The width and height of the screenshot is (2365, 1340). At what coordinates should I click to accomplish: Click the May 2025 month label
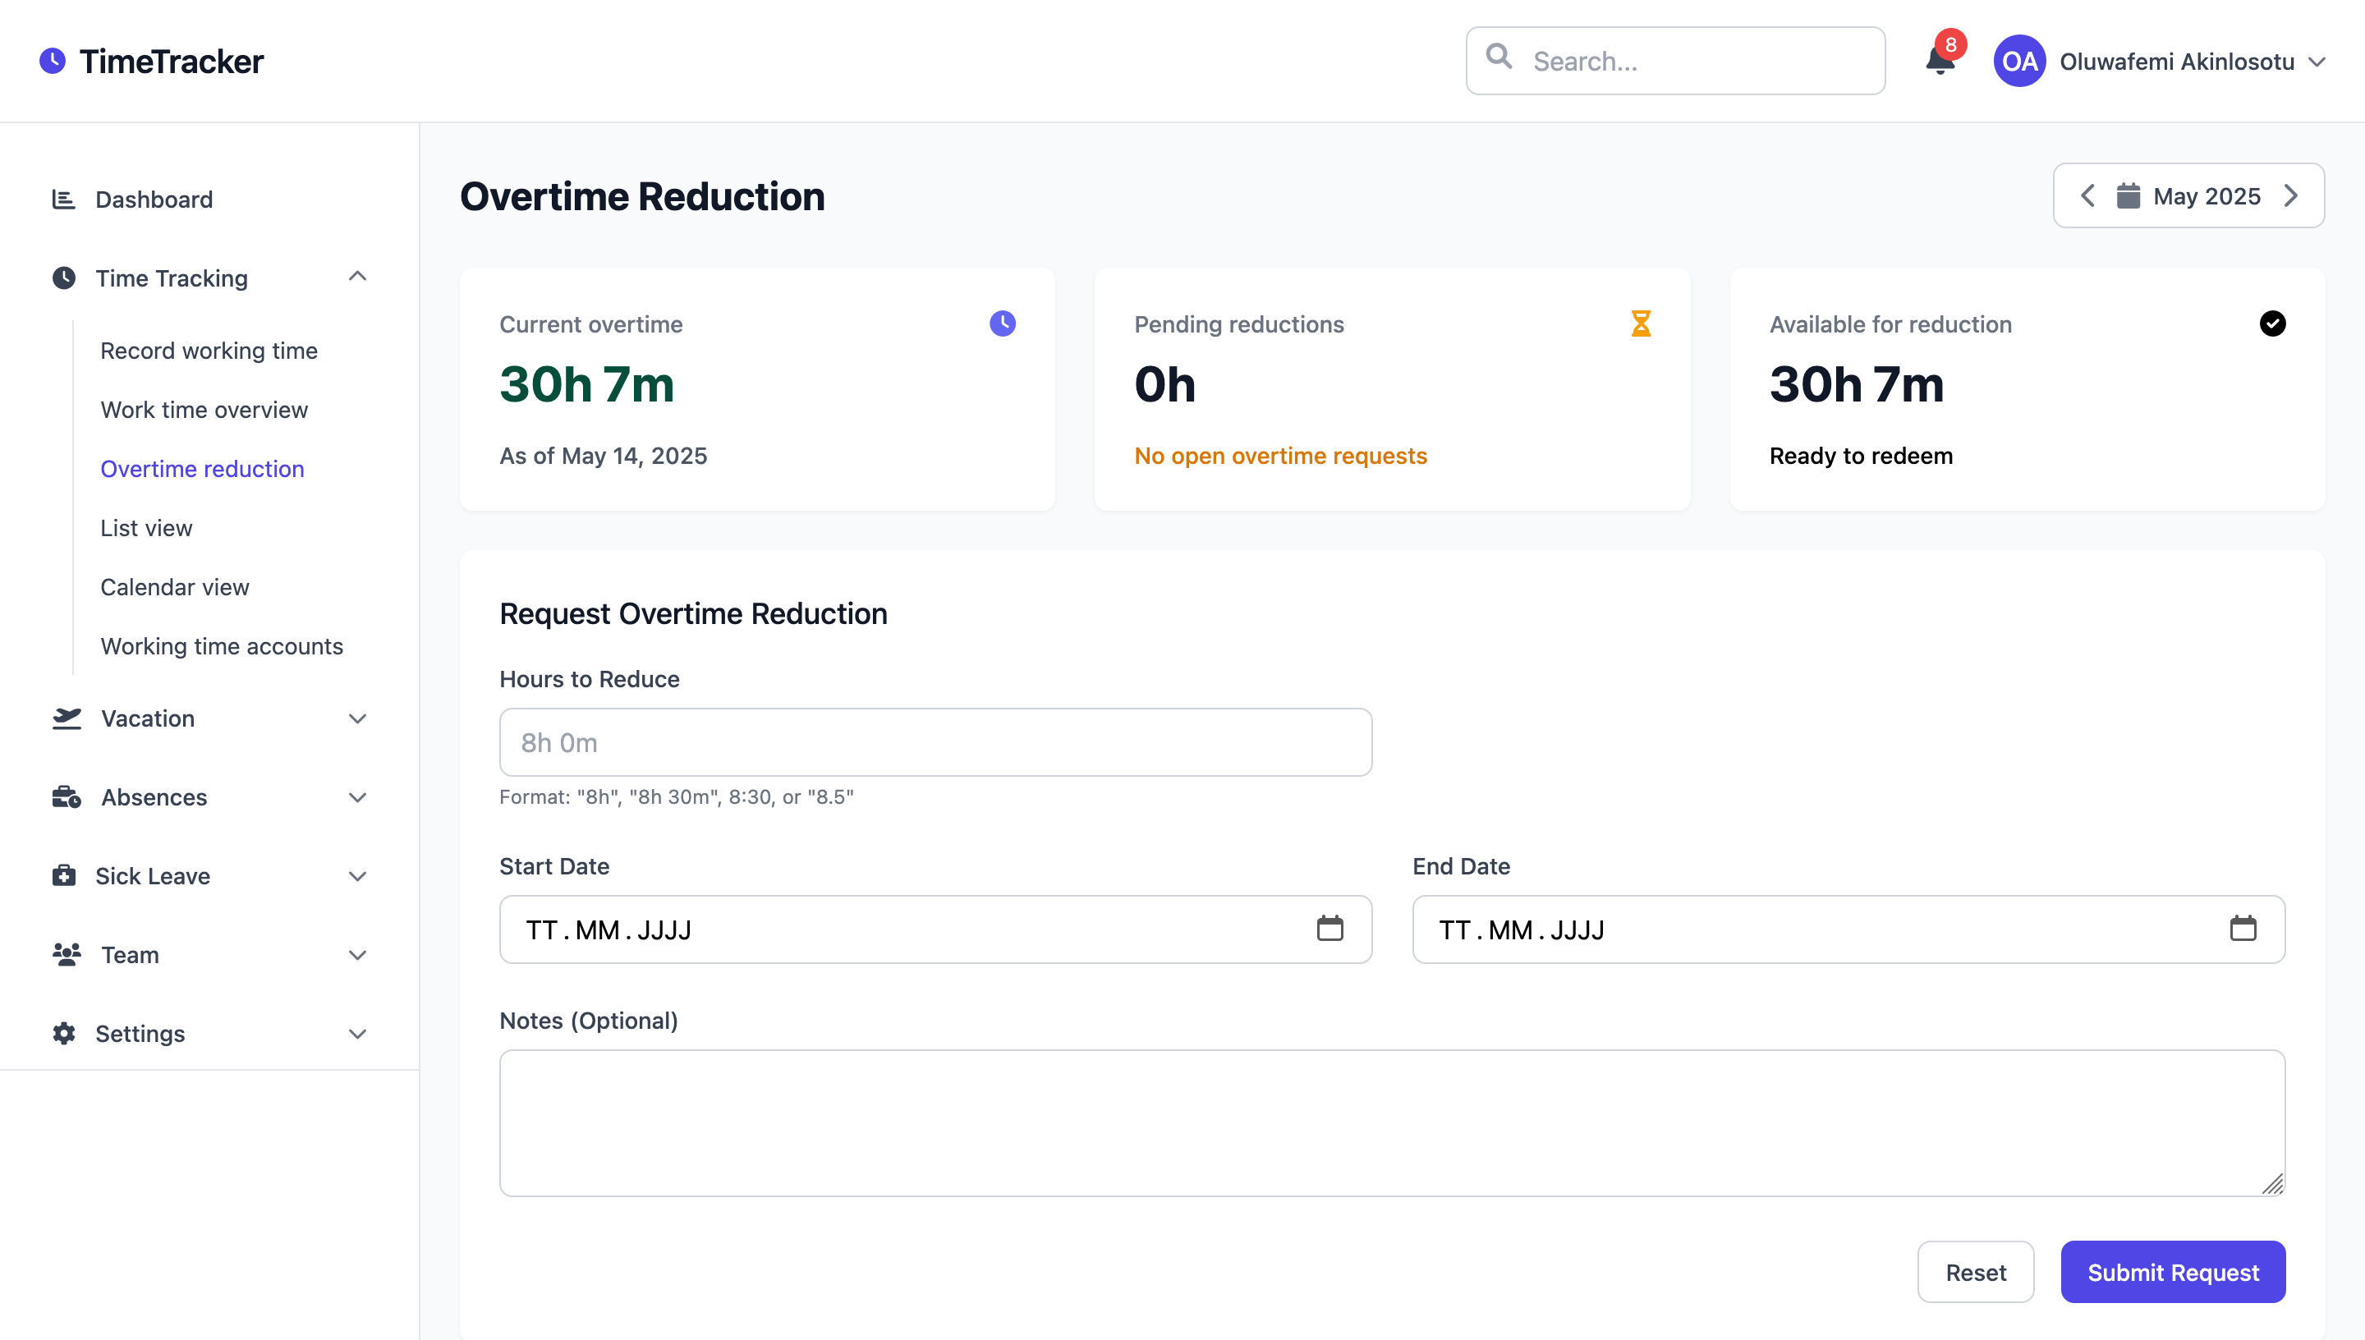[2207, 196]
